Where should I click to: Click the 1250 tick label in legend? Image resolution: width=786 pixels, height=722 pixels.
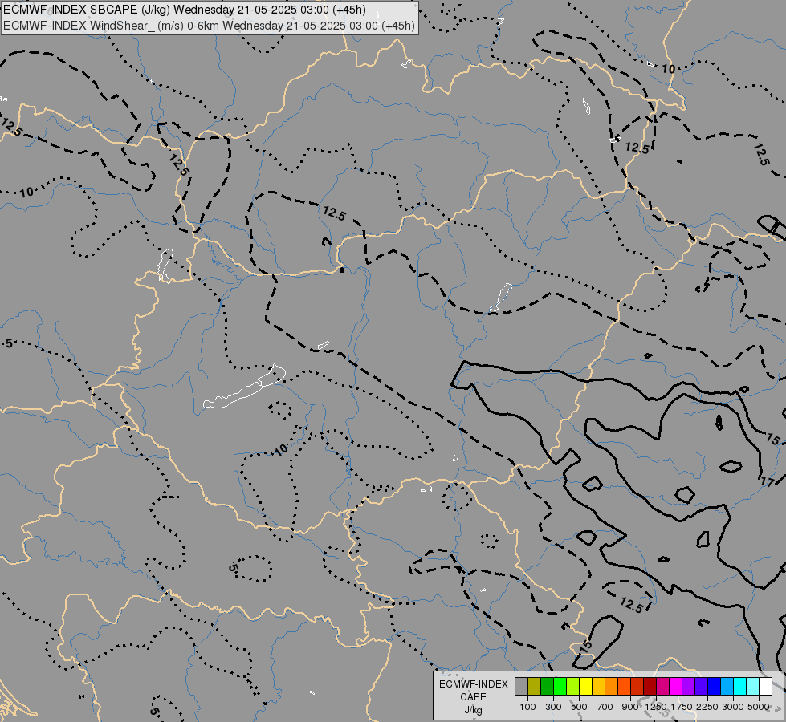tap(656, 707)
